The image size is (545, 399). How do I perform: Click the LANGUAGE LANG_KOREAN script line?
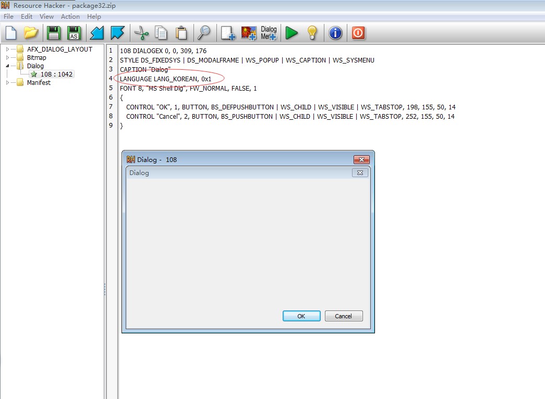point(165,79)
